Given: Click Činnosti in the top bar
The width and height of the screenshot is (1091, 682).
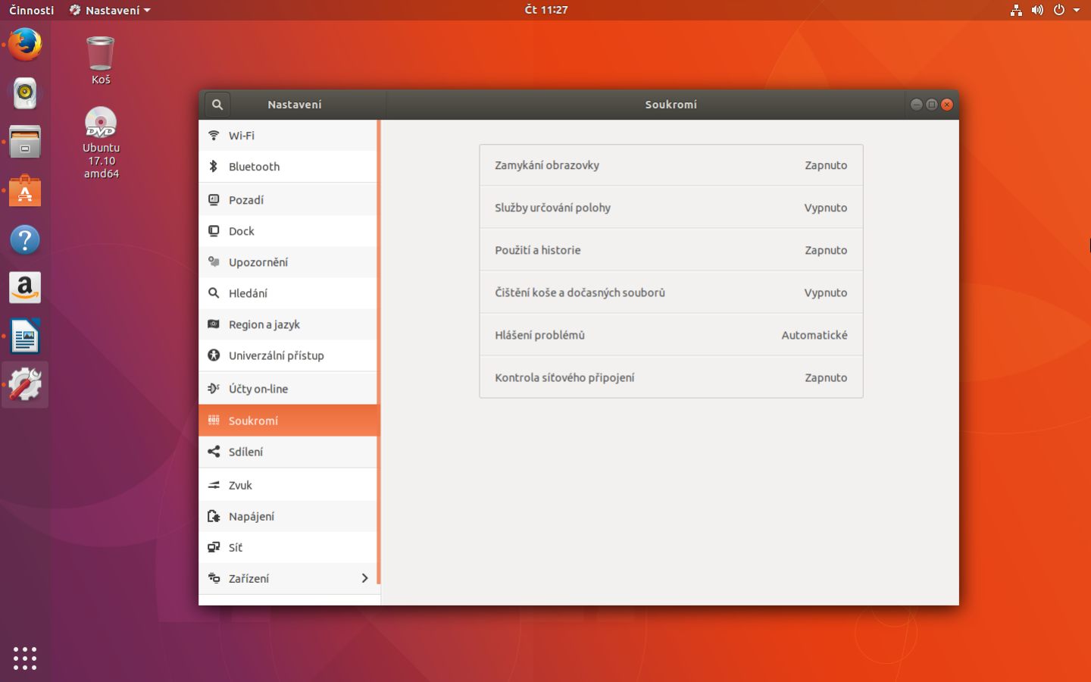Looking at the screenshot, I should [30, 10].
